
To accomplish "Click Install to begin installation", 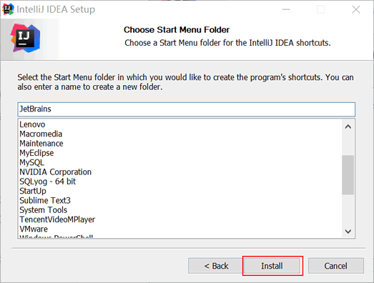I will point(272,266).
